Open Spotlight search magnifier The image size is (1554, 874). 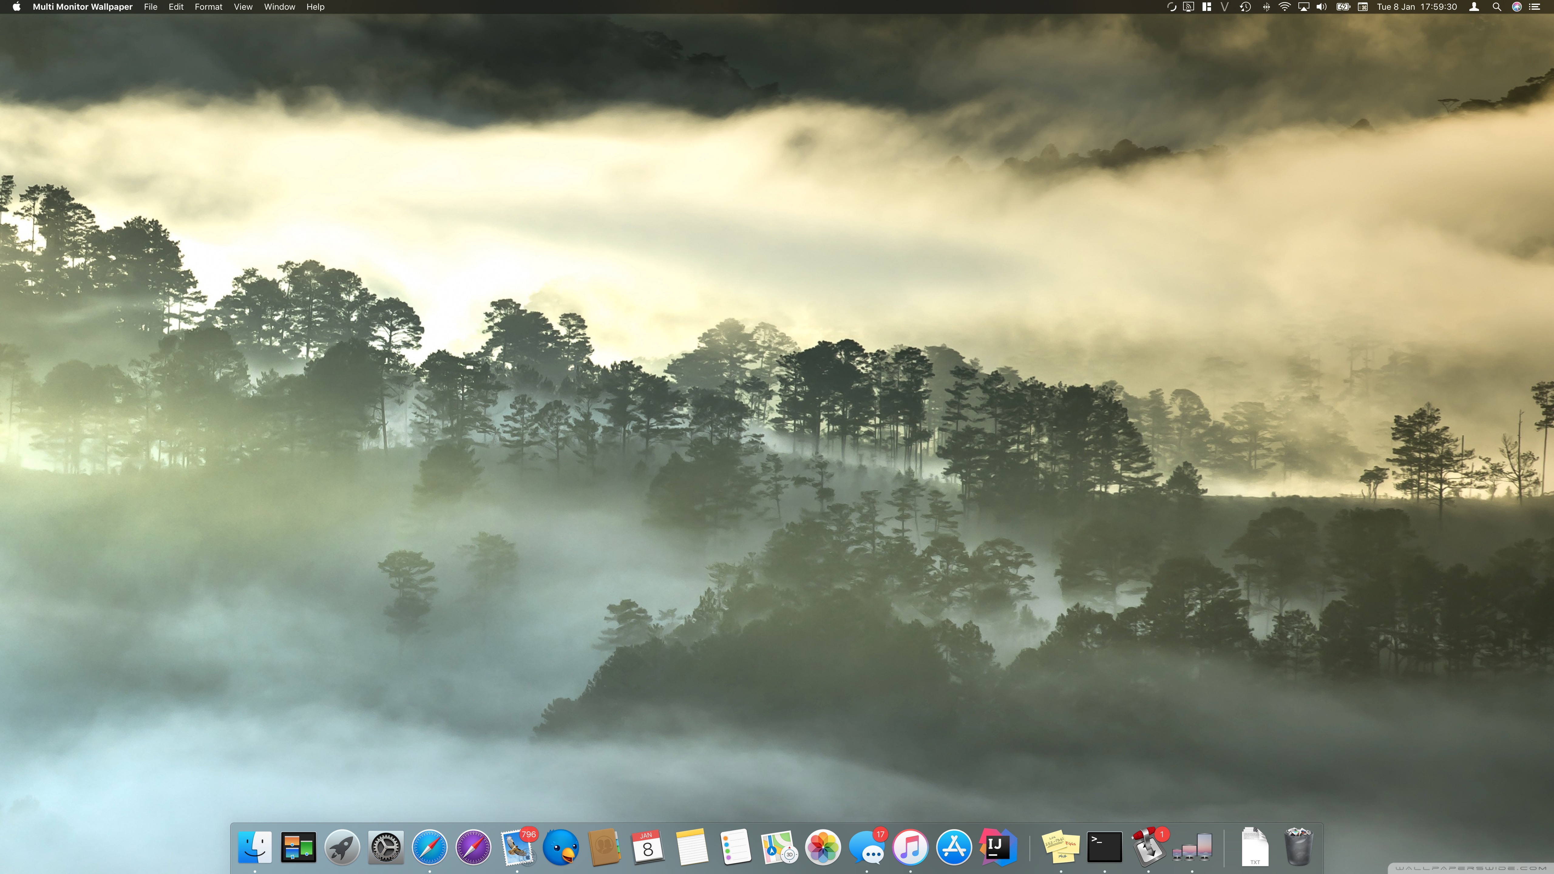coord(1497,7)
